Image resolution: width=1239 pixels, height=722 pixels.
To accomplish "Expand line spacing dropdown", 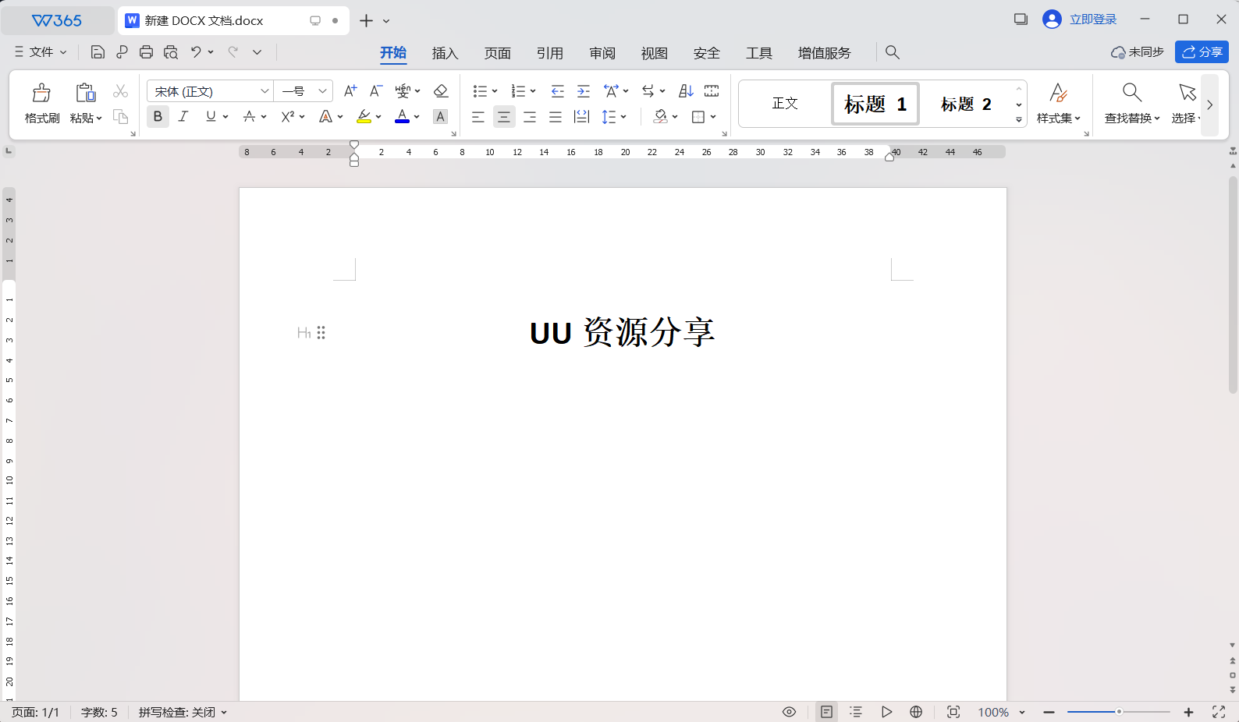I will 624,117.
